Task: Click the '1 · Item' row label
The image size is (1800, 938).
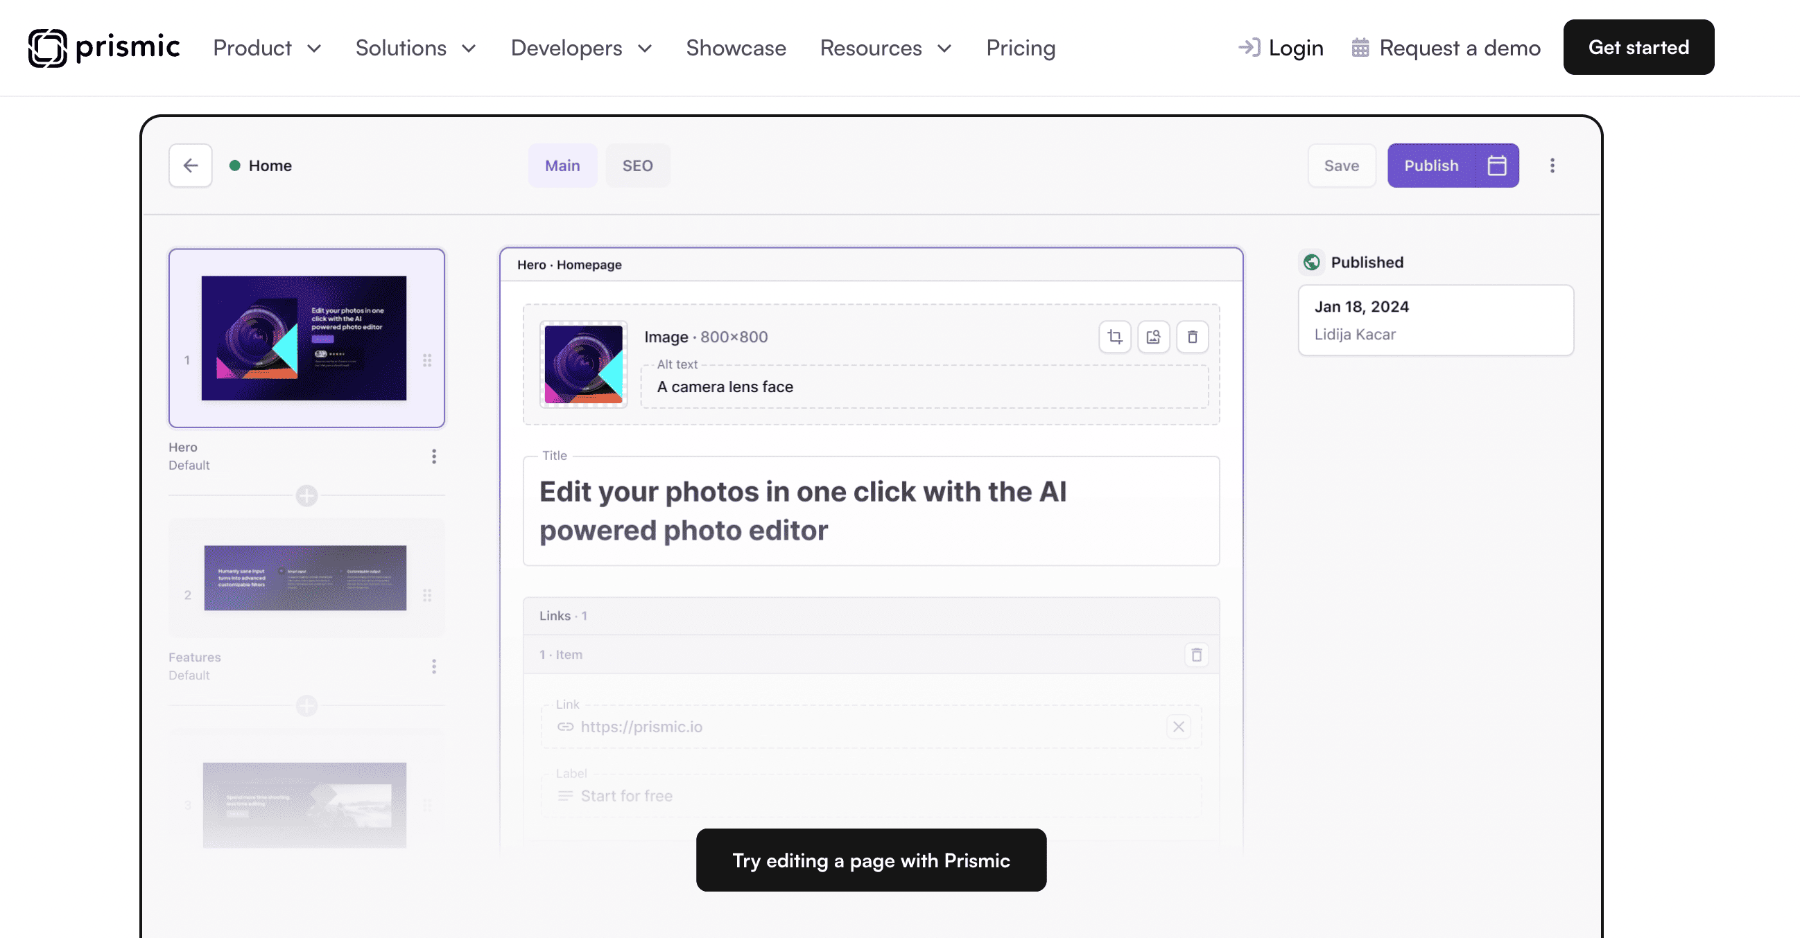Action: (560, 655)
